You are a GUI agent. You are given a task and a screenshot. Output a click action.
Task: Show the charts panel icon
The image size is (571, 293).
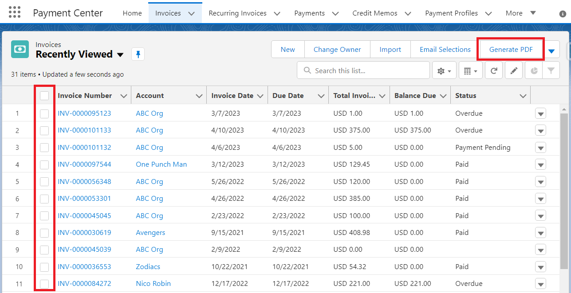click(534, 71)
